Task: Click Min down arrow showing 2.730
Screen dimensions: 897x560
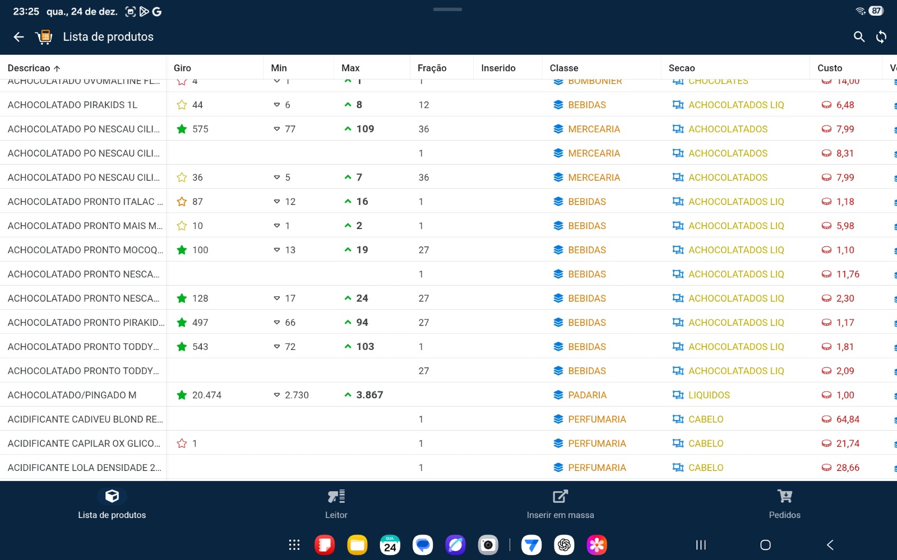Action: 277,395
